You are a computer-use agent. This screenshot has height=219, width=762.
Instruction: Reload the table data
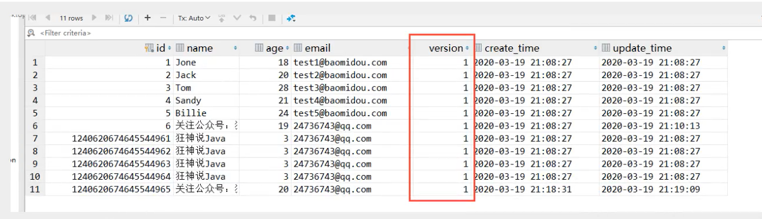click(x=128, y=18)
